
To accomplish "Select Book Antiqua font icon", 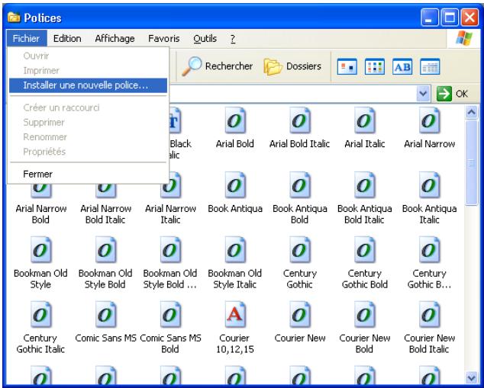I will click(x=235, y=185).
